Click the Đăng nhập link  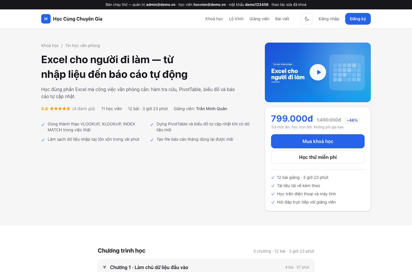329,19
